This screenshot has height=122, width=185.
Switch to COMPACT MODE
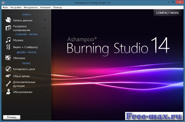(167, 13)
